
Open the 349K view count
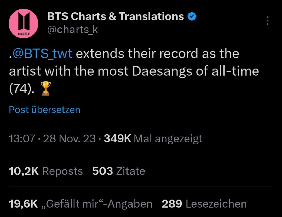117,139
